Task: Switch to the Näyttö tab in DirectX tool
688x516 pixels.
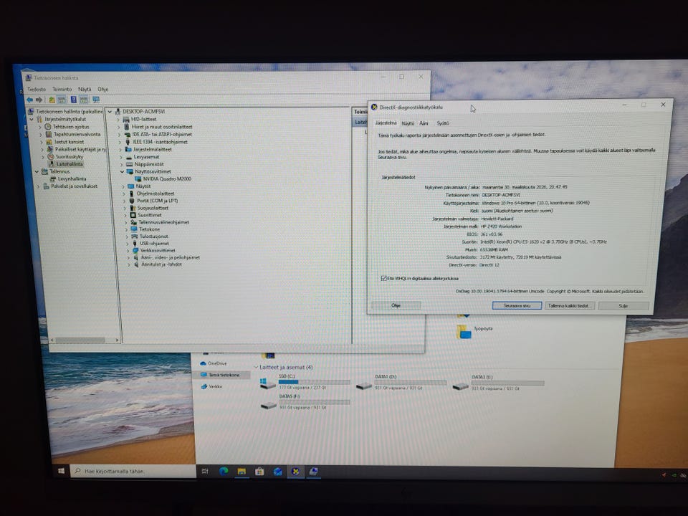Action: pos(408,123)
